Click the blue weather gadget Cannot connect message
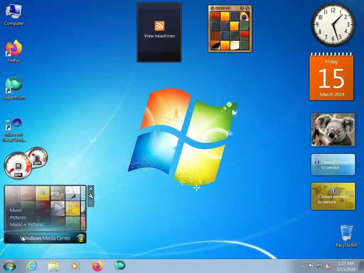 point(336,165)
